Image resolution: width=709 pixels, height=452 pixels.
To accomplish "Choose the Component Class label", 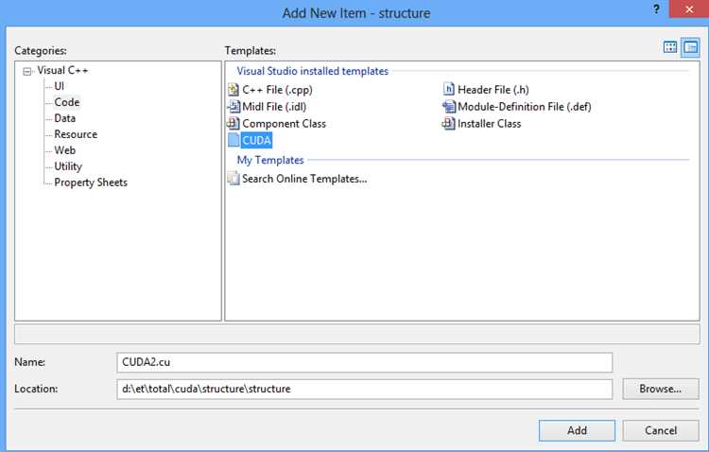I will (x=284, y=124).
